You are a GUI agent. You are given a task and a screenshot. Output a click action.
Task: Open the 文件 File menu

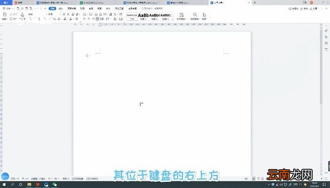[x=8, y=8]
